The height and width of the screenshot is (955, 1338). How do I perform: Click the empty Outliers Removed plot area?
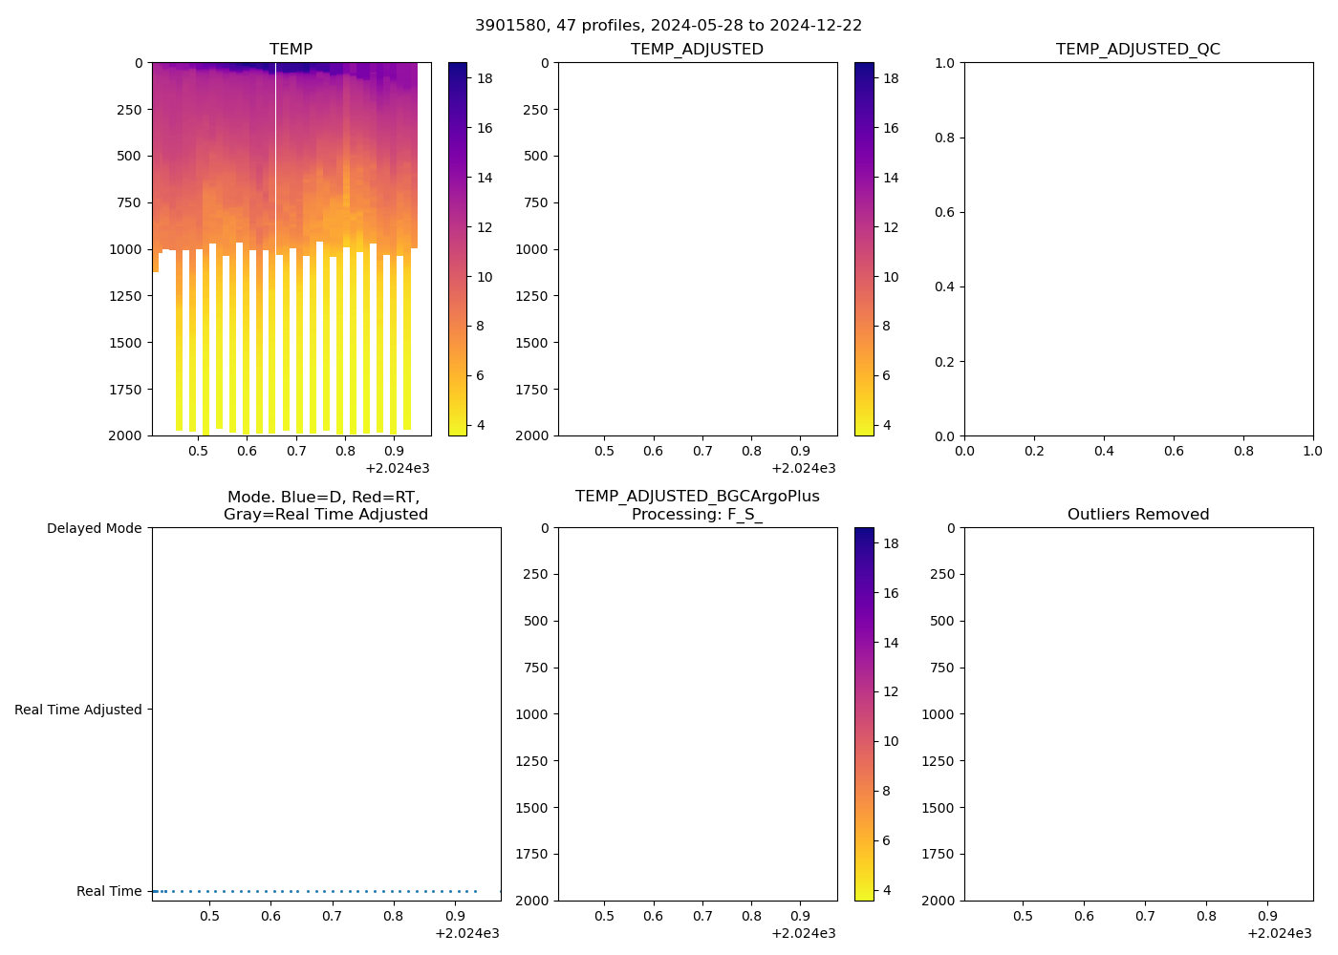click(1137, 713)
